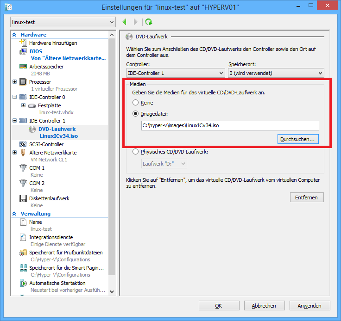Expand the Ältere Netzwerkkarte node
This screenshot has height=321, width=341.
[14, 153]
